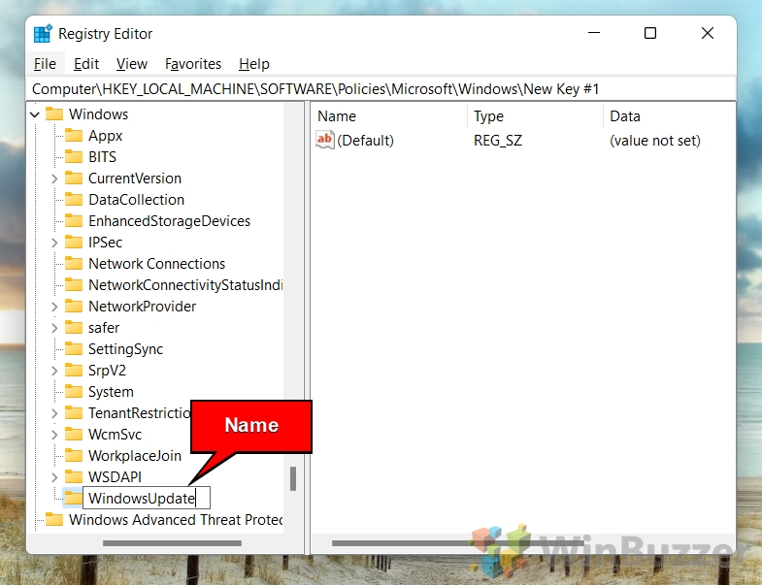
Task: Click the Windows Advanced Threat Protection folder icon
Action: (x=54, y=519)
